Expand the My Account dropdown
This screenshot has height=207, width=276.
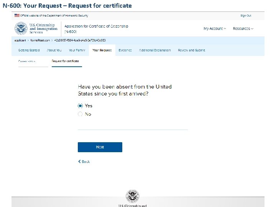[215, 28]
